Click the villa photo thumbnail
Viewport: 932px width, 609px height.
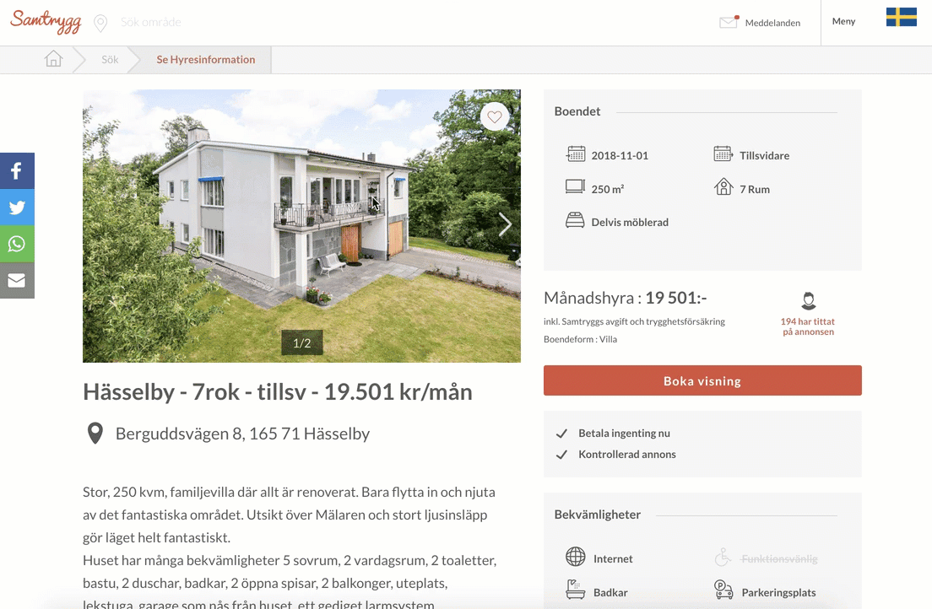click(x=301, y=226)
